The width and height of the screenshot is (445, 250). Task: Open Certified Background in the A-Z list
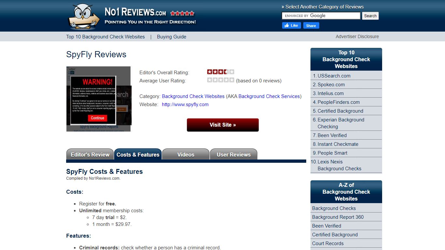[335, 235]
